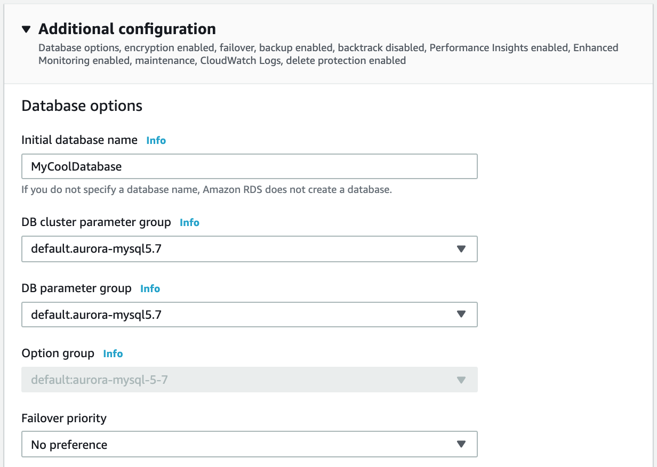The height and width of the screenshot is (467, 657).
Task: Click the Database options heading
Action: [x=82, y=106]
